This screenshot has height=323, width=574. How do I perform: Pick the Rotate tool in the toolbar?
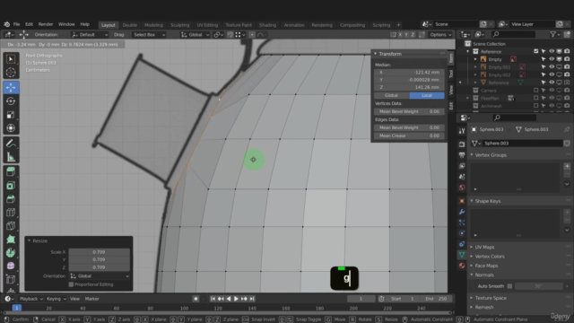click(11, 100)
